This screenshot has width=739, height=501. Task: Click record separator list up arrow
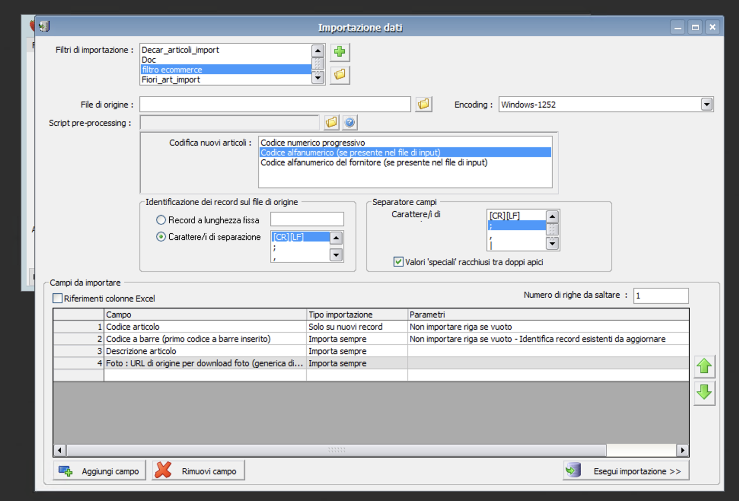(336, 238)
